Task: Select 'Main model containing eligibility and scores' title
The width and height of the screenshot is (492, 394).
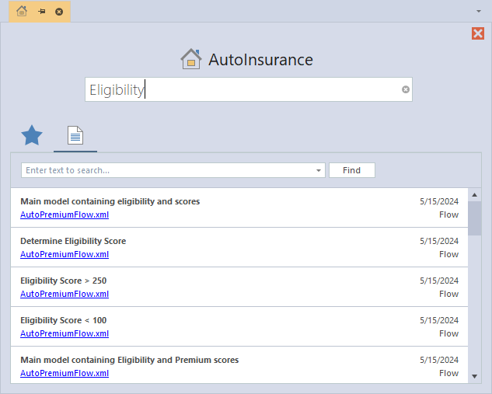Action: 110,201
